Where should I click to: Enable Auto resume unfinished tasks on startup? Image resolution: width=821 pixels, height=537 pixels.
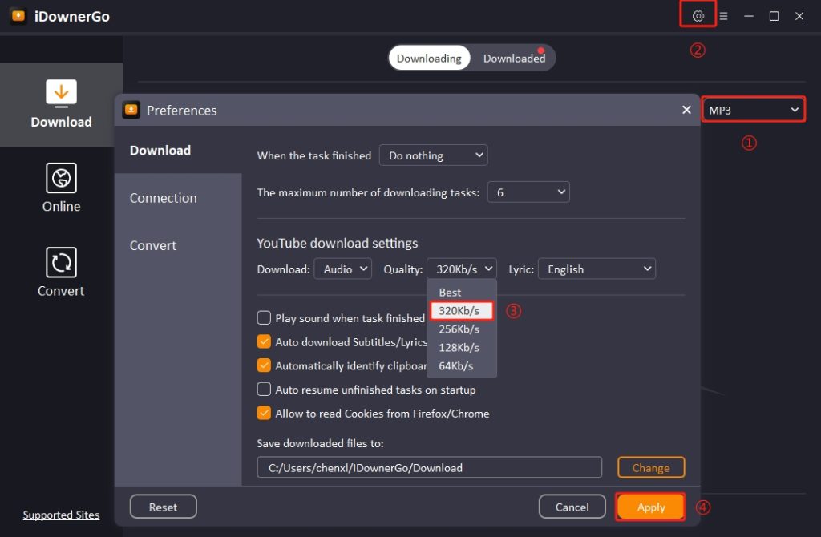point(264,390)
